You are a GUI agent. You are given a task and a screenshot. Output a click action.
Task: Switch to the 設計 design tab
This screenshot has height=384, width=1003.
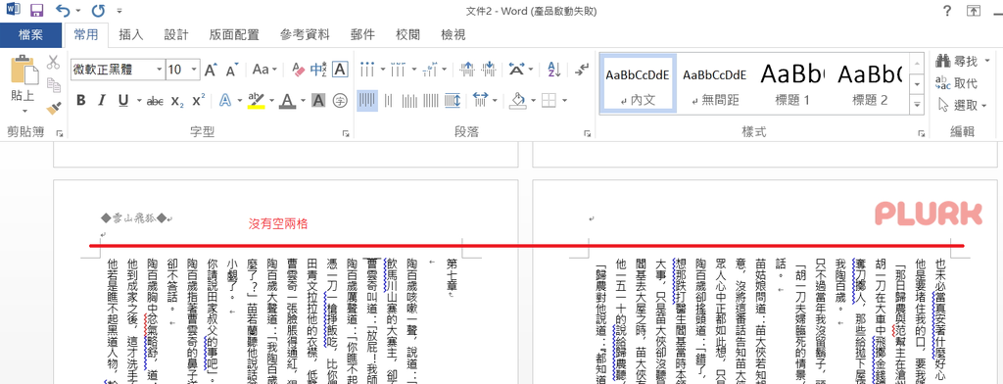(x=176, y=34)
